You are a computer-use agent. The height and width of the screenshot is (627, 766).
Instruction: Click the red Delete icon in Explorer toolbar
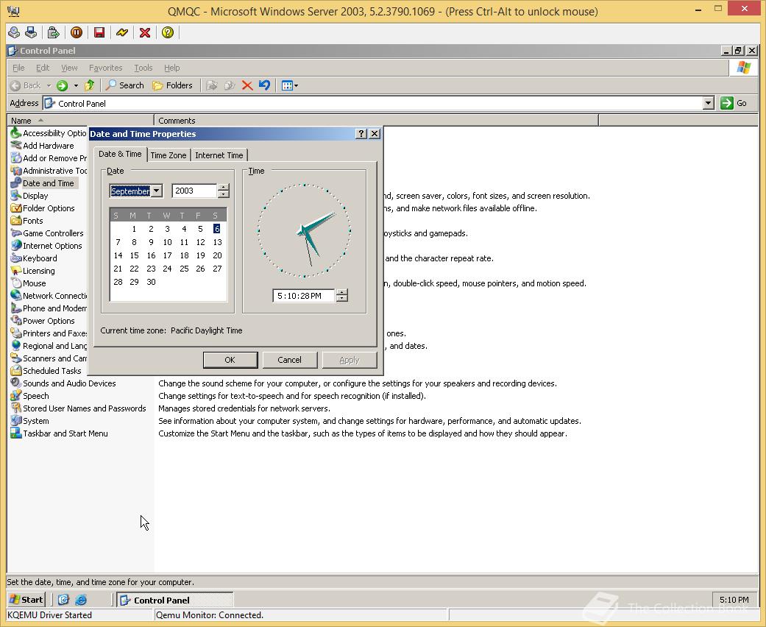pos(247,85)
